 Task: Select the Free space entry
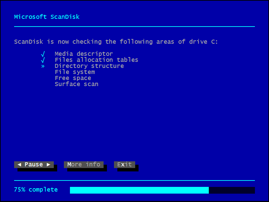(73, 78)
